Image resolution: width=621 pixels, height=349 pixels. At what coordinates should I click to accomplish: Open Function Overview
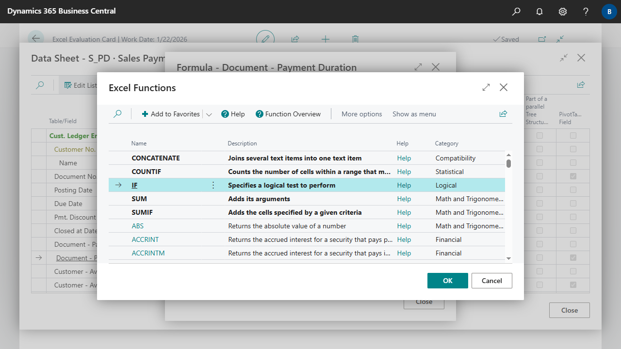(x=288, y=114)
